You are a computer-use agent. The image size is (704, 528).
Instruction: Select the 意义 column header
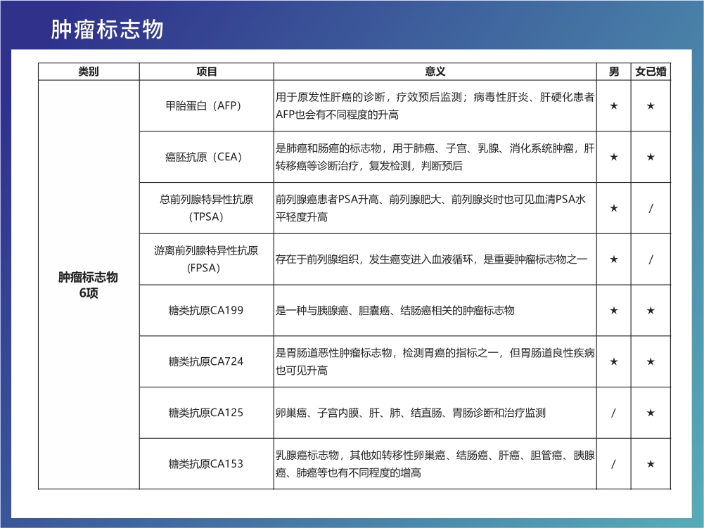tap(435, 72)
